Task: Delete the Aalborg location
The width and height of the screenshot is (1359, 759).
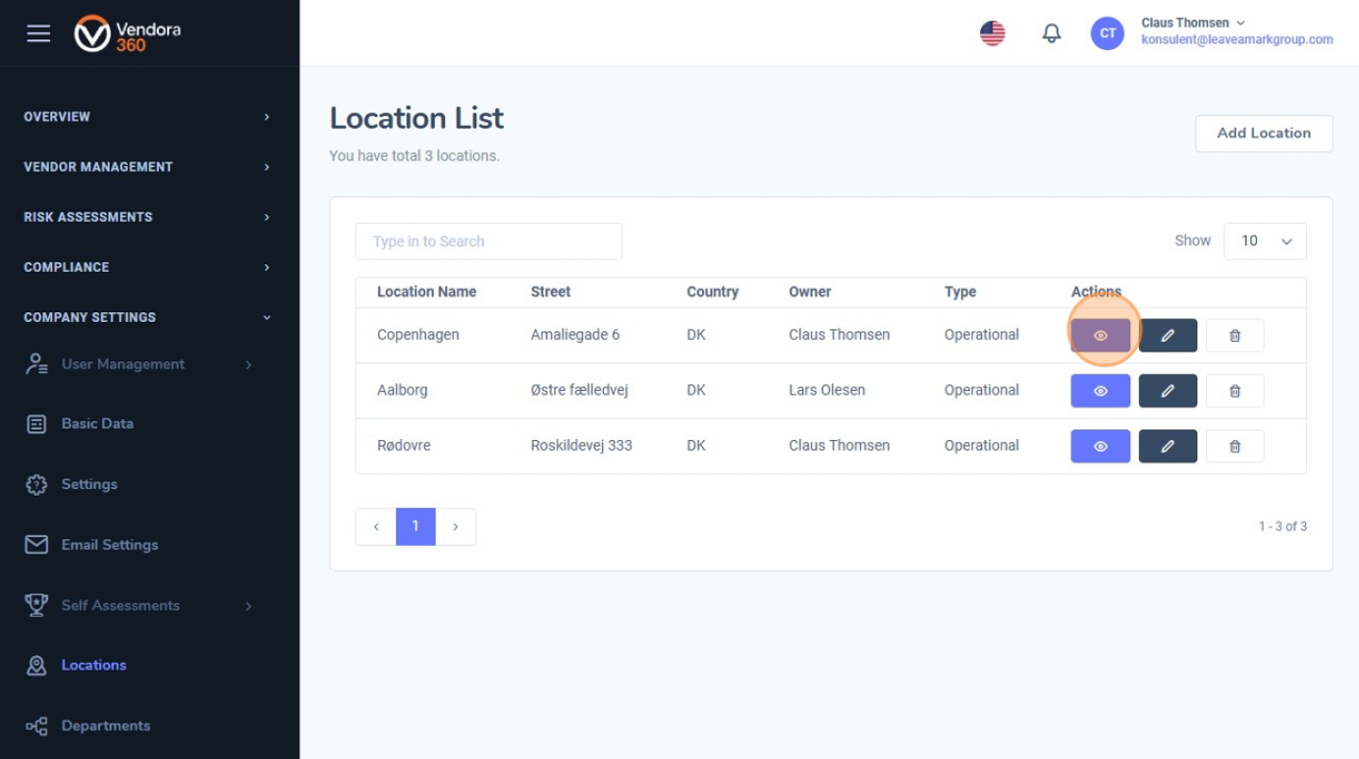Action: pyautogui.click(x=1234, y=391)
